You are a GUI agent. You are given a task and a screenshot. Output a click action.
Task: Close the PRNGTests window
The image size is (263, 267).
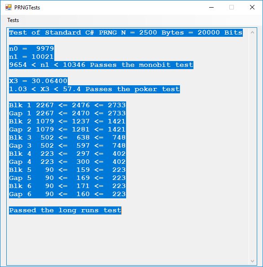pos(252,7)
